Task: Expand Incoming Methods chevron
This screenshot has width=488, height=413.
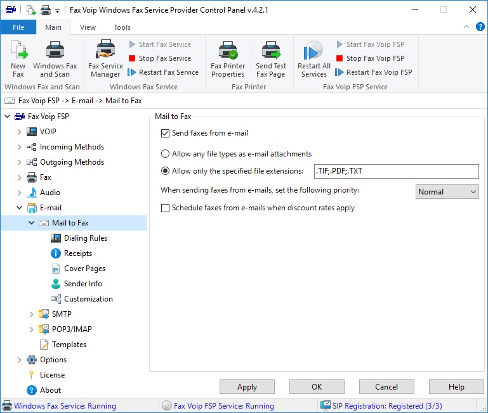Action: (19, 147)
